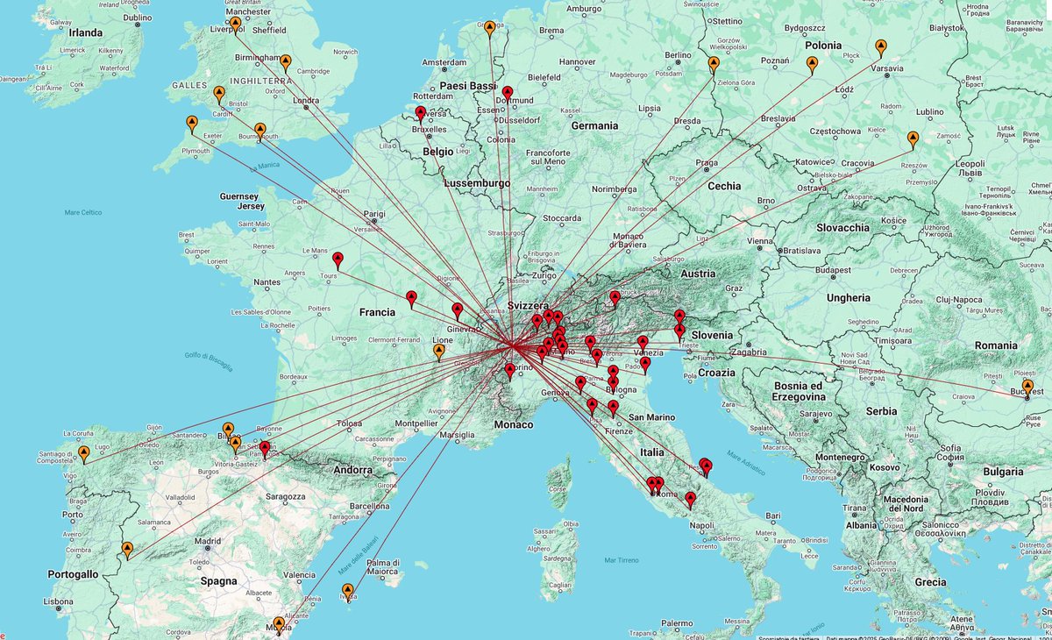Open the orange marker at Bournemouth
This screenshot has height=640, width=1052.
pos(259,132)
